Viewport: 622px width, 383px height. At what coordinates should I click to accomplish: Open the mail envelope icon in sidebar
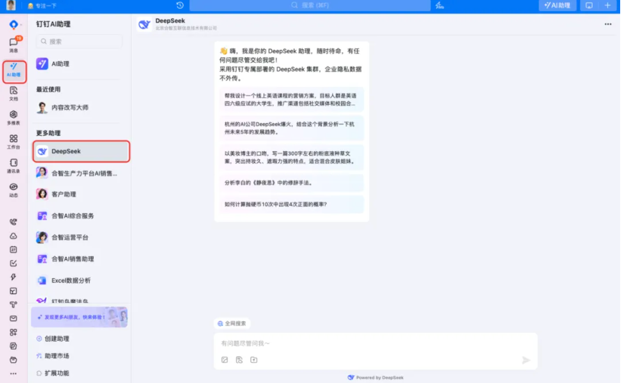13,318
